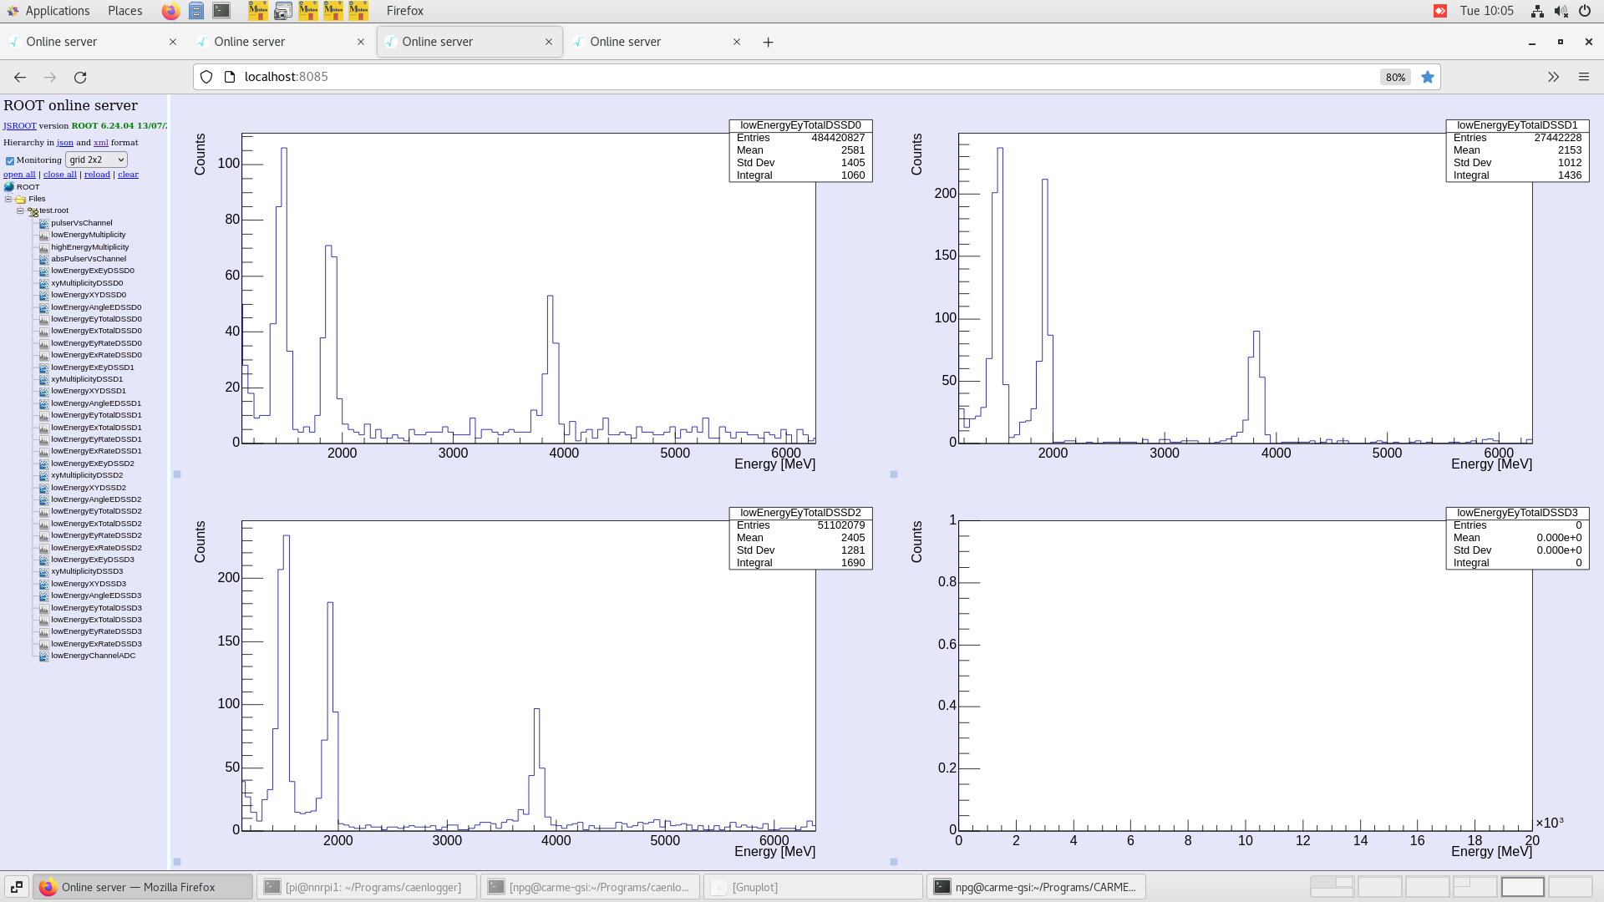Click the open all link

[x=18, y=174]
